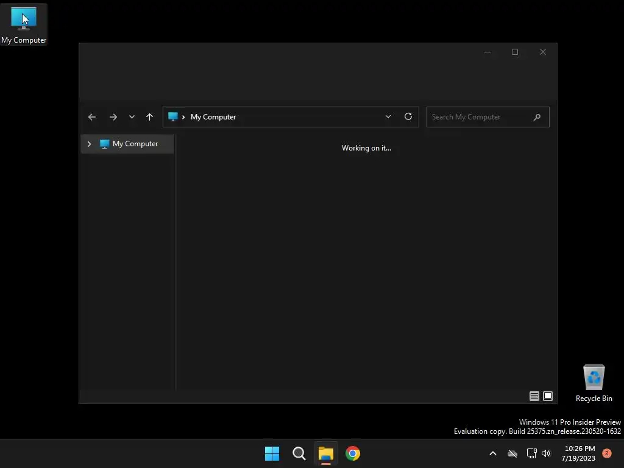624x468 pixels.
Task: Select My Computer in navigation pane
Action: click(127, 144)
